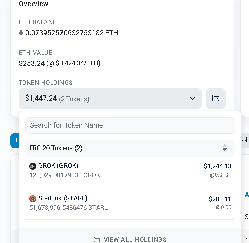The width and height of the screenshot is (249, 243).
Task: Click the 123,029.00179333 GROK amount
Action: click(x=65, y=175)
